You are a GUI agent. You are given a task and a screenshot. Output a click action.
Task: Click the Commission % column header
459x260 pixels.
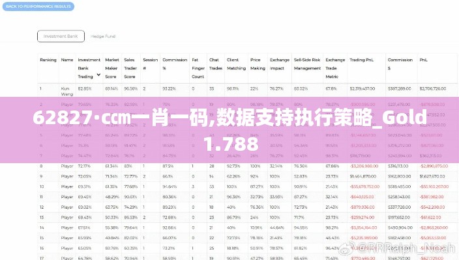click(x=172, y=64)
